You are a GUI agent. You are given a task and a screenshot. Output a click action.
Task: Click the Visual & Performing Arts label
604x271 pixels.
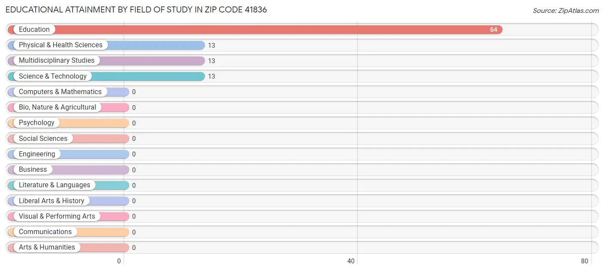tap(57, 216)
